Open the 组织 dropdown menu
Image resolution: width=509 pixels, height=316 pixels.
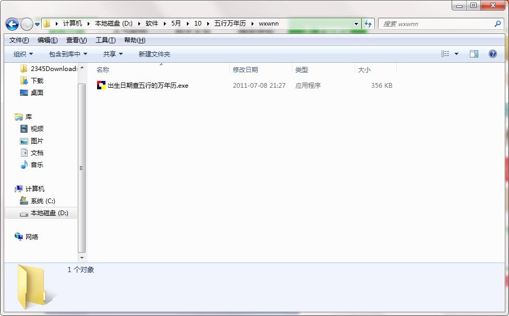point(23,54)
